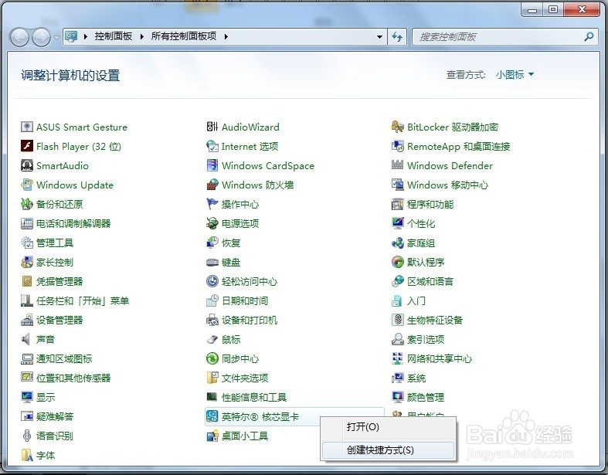Click the 操作中心 flag icon
The image size is (608, 475).
(x=212, y=204)
